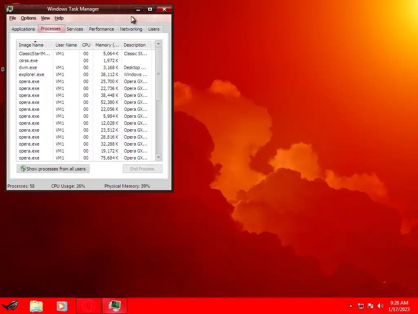Select opera.exe using 38,448 K
Screen dimensions: 418x314
pyautogui.click(x=84, y=95)
